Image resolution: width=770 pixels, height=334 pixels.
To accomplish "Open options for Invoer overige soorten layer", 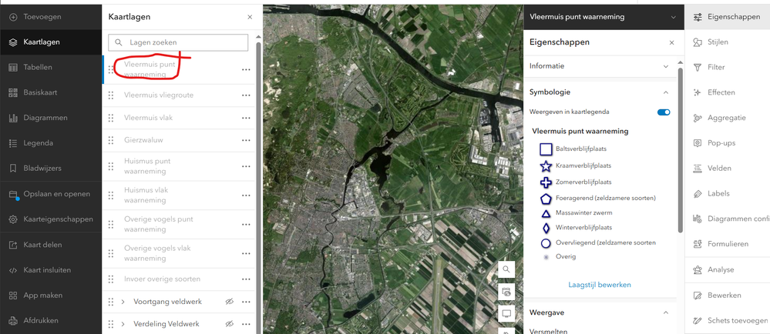I will [246, 279].
